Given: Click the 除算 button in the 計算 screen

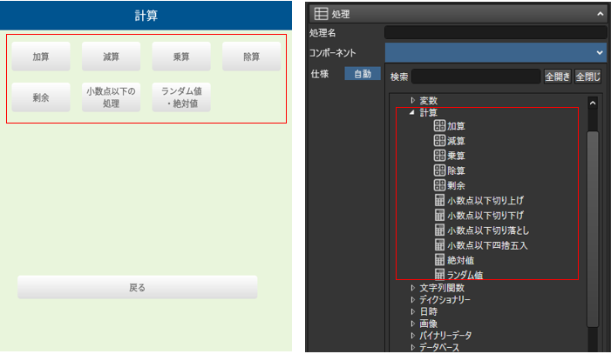Looking at the screenshot, I should pos(251,57).
